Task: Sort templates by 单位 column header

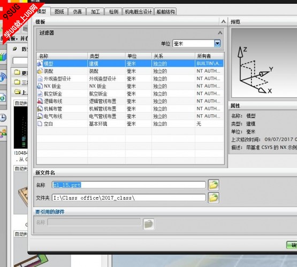Action: (139, 56)
